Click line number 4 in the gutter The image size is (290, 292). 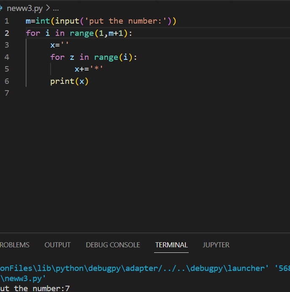pos(7,57)
